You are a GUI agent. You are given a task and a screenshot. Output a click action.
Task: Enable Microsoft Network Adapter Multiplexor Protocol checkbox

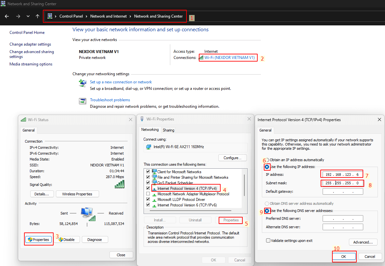pyautogui.click(x=148, y=194)
